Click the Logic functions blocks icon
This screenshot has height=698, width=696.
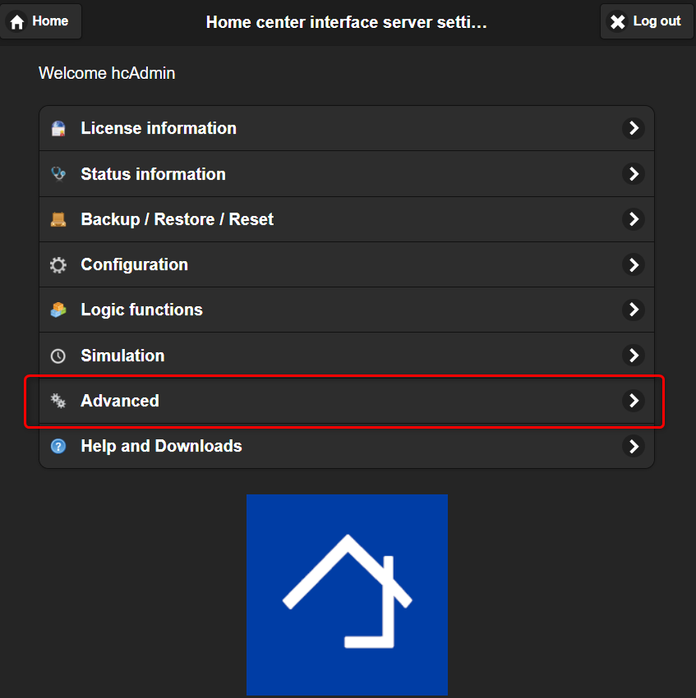point(58,310)
